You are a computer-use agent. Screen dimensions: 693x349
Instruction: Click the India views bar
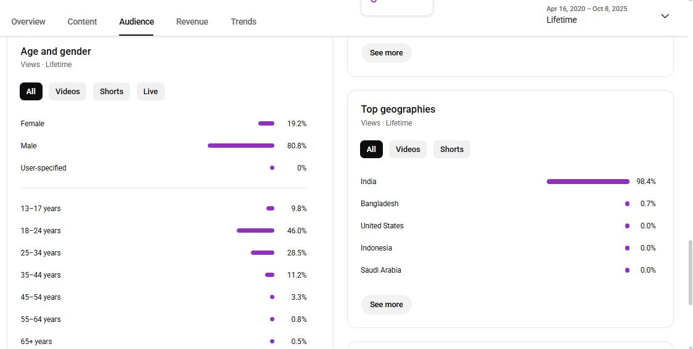[588, 182]
